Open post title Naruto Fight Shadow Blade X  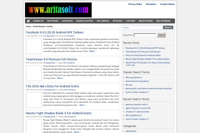tap(59, 113)
